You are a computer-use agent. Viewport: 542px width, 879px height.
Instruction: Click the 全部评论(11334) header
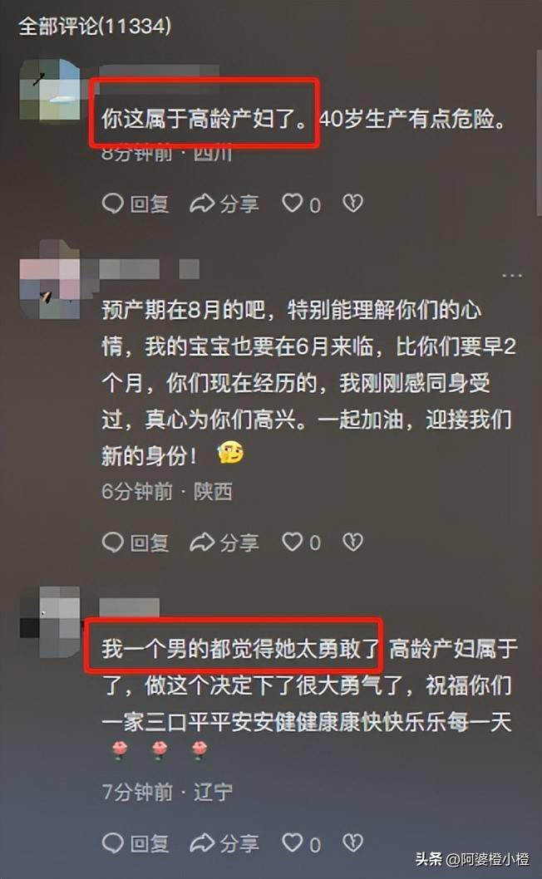pyautogui.click(x=95, y=26)
